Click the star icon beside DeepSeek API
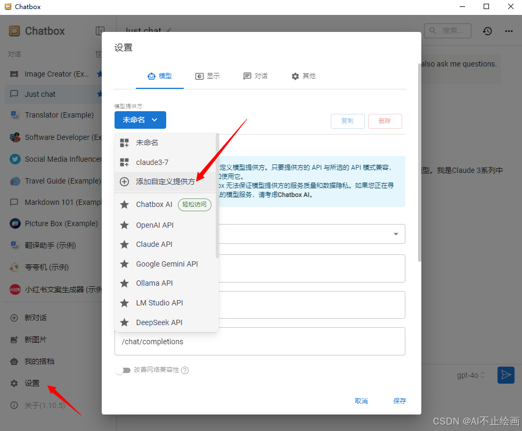Image resolution: width=522 pixels, height=431 pixels. tap(125, 322)
